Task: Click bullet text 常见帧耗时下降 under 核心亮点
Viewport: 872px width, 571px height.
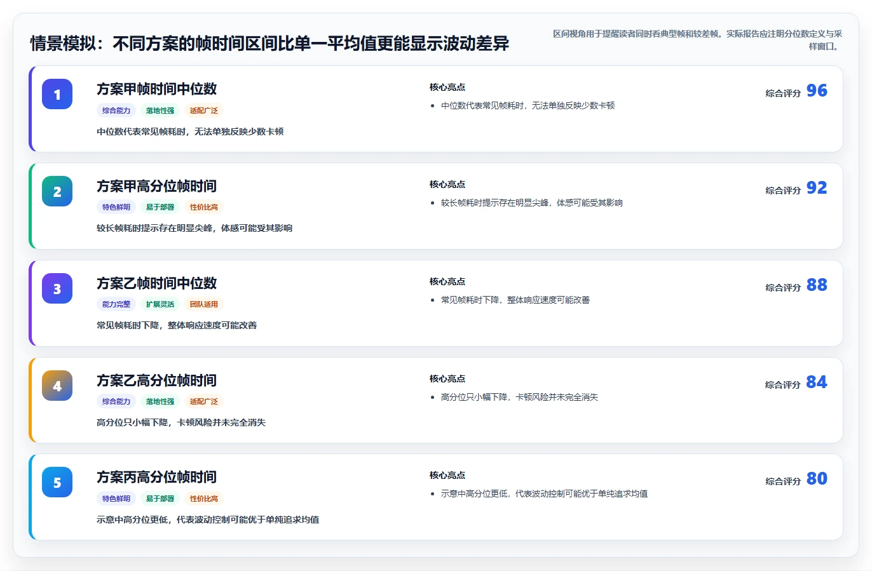Action: (515, 300)
